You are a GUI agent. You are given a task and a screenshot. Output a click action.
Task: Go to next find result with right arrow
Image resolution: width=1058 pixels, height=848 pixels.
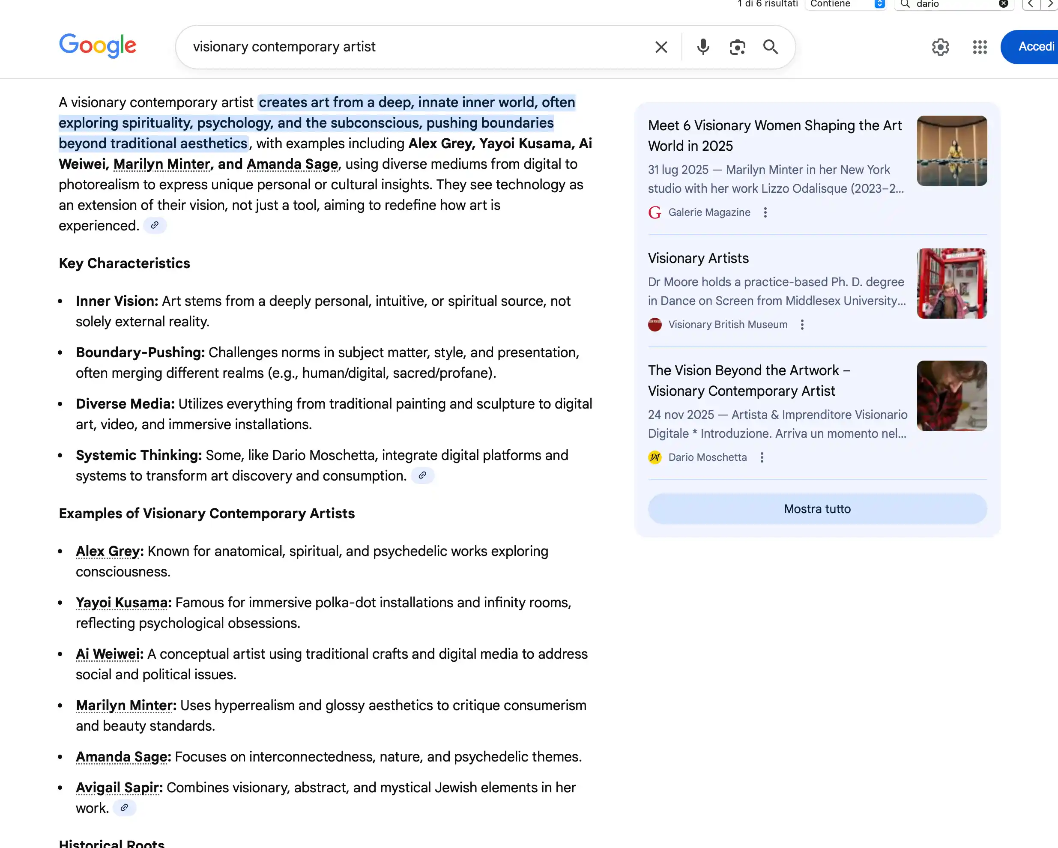tap(1050, 4)
